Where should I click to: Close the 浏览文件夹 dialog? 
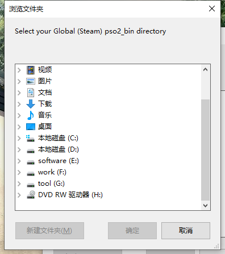(212, 9)
